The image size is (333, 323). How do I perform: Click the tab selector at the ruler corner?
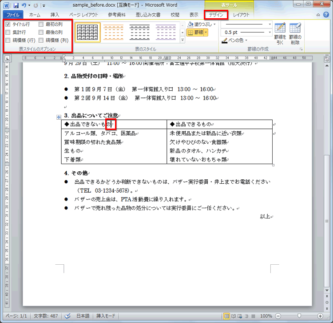click(x=7, y=58)
